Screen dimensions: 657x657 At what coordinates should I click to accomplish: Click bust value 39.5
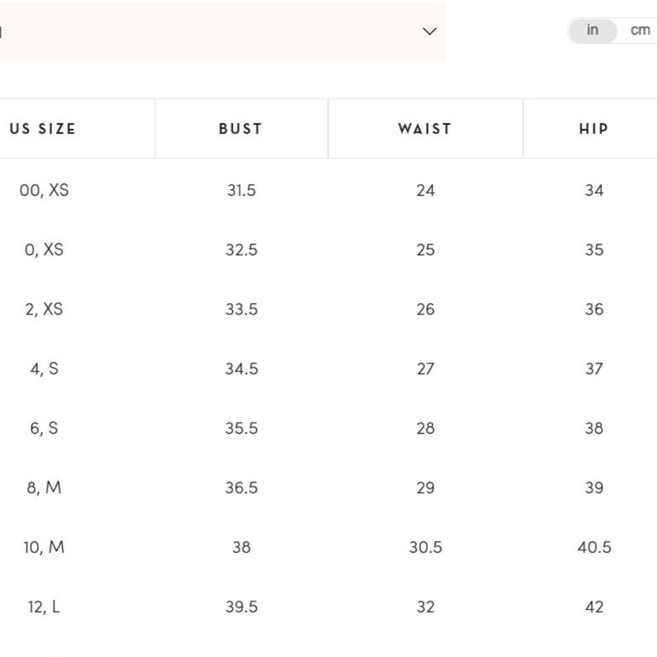click(241, 606)
